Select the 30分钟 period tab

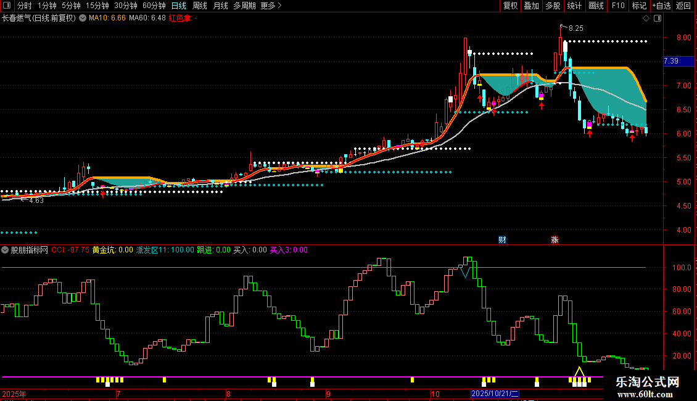126,6
